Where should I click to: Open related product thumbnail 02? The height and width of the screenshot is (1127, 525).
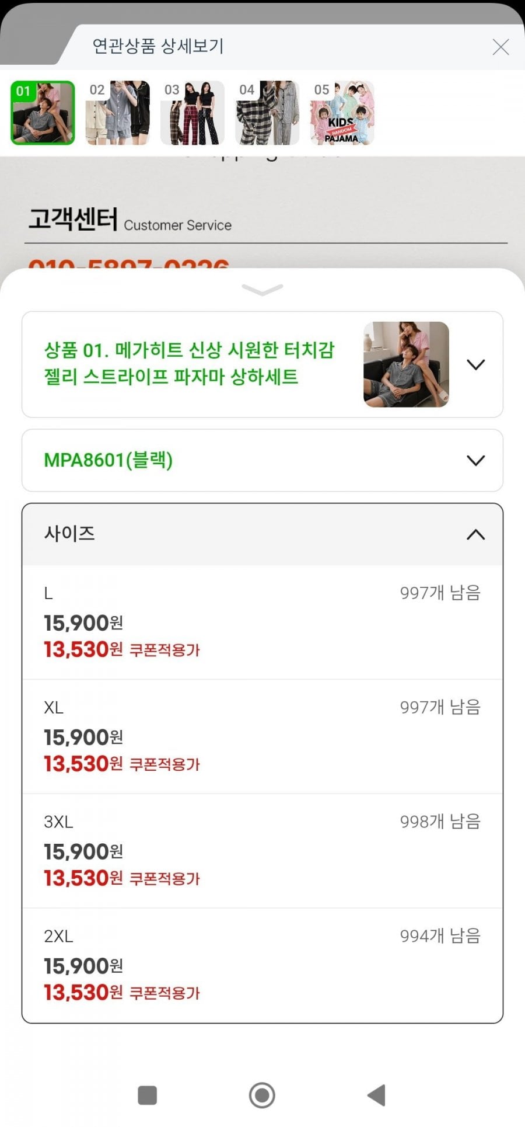coord(118,113)
